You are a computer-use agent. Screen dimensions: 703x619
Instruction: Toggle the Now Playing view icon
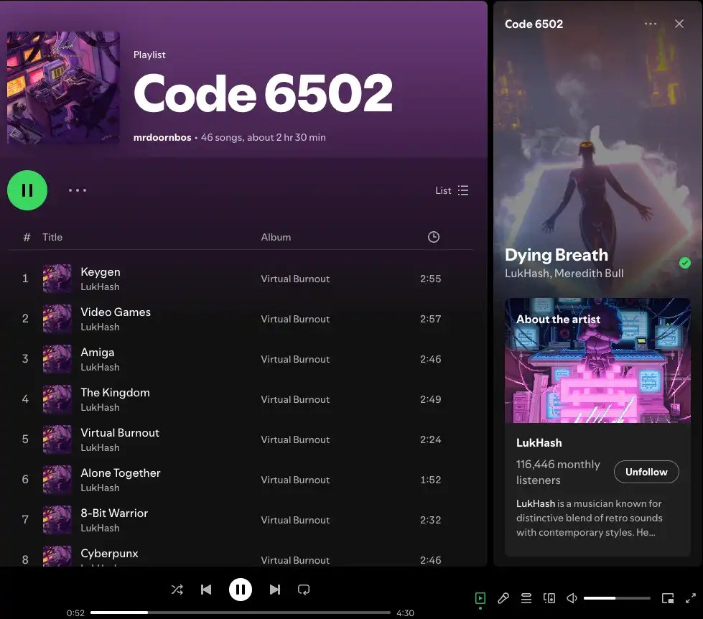480,598
